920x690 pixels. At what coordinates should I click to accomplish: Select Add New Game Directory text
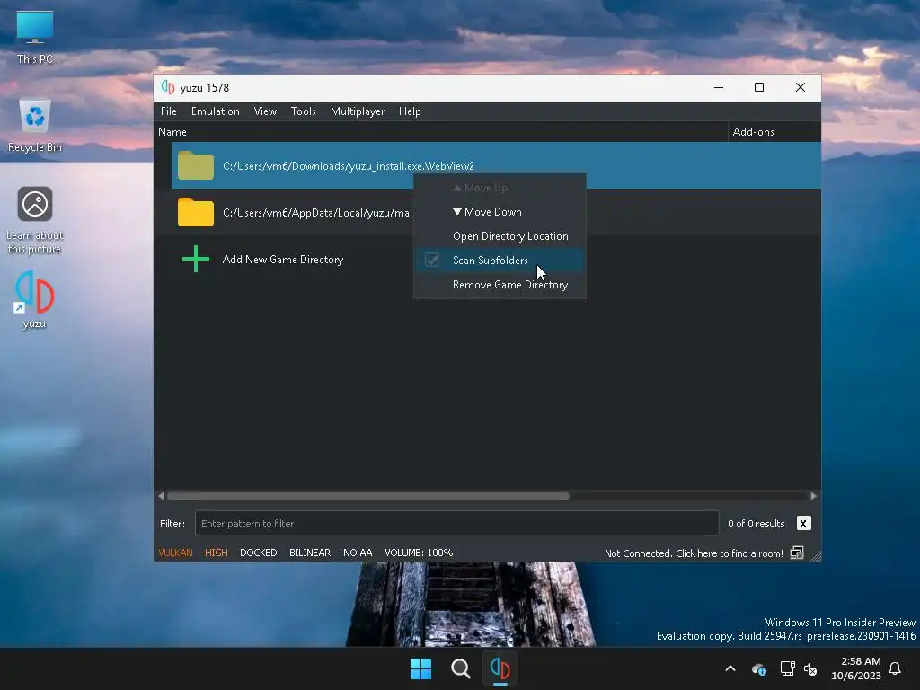[x=283, y=260]
